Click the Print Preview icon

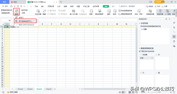21,6
